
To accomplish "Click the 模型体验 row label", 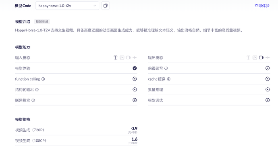I will [x=23, y=68].
